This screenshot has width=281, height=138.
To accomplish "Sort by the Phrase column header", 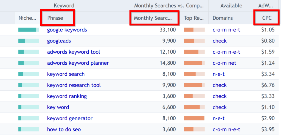I will (x=55, y=18).
